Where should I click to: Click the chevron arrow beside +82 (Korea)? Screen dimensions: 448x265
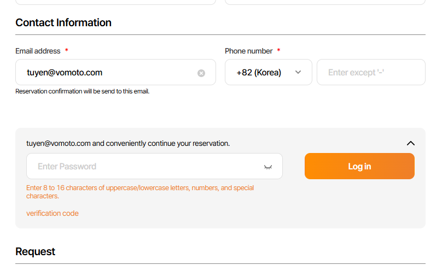[x=298, y=72]
